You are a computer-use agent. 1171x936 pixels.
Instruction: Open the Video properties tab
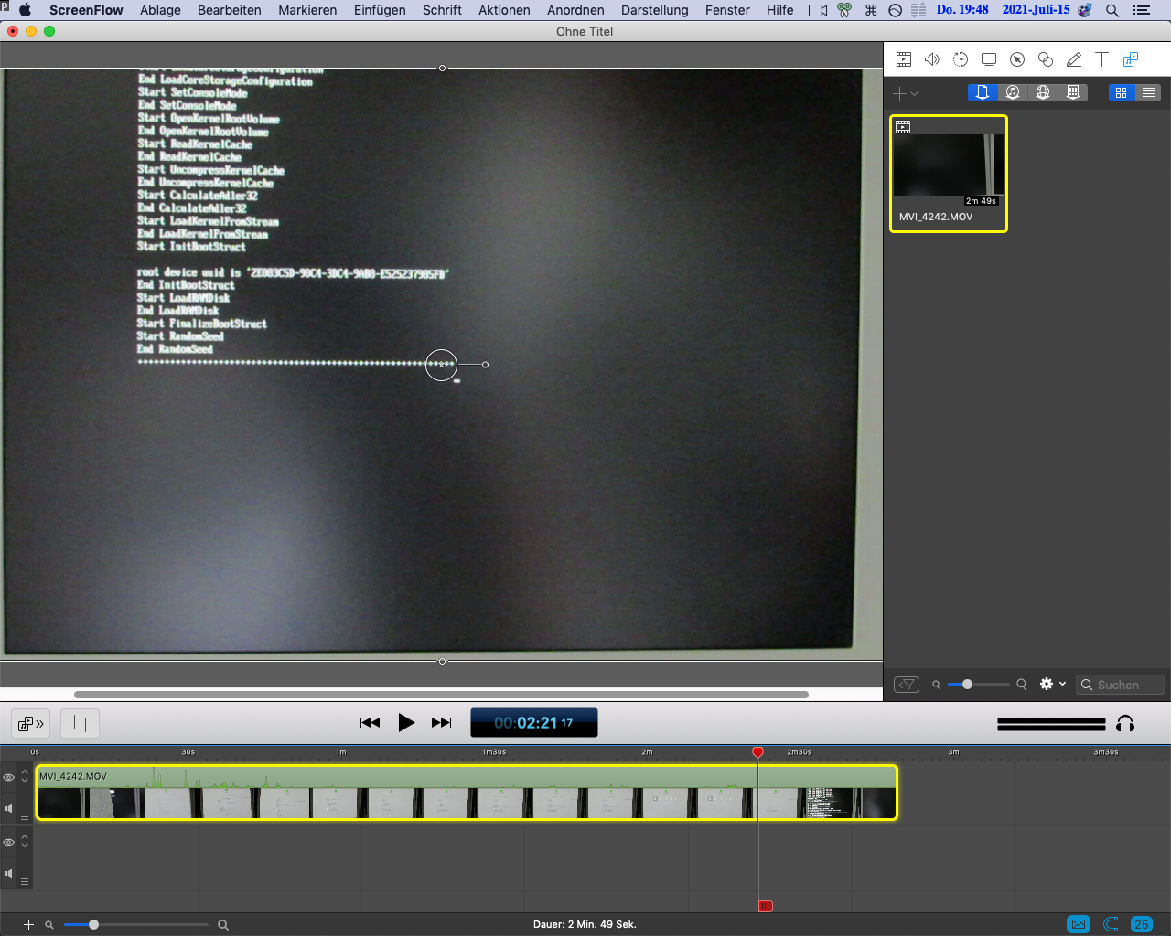click(904, 59)
